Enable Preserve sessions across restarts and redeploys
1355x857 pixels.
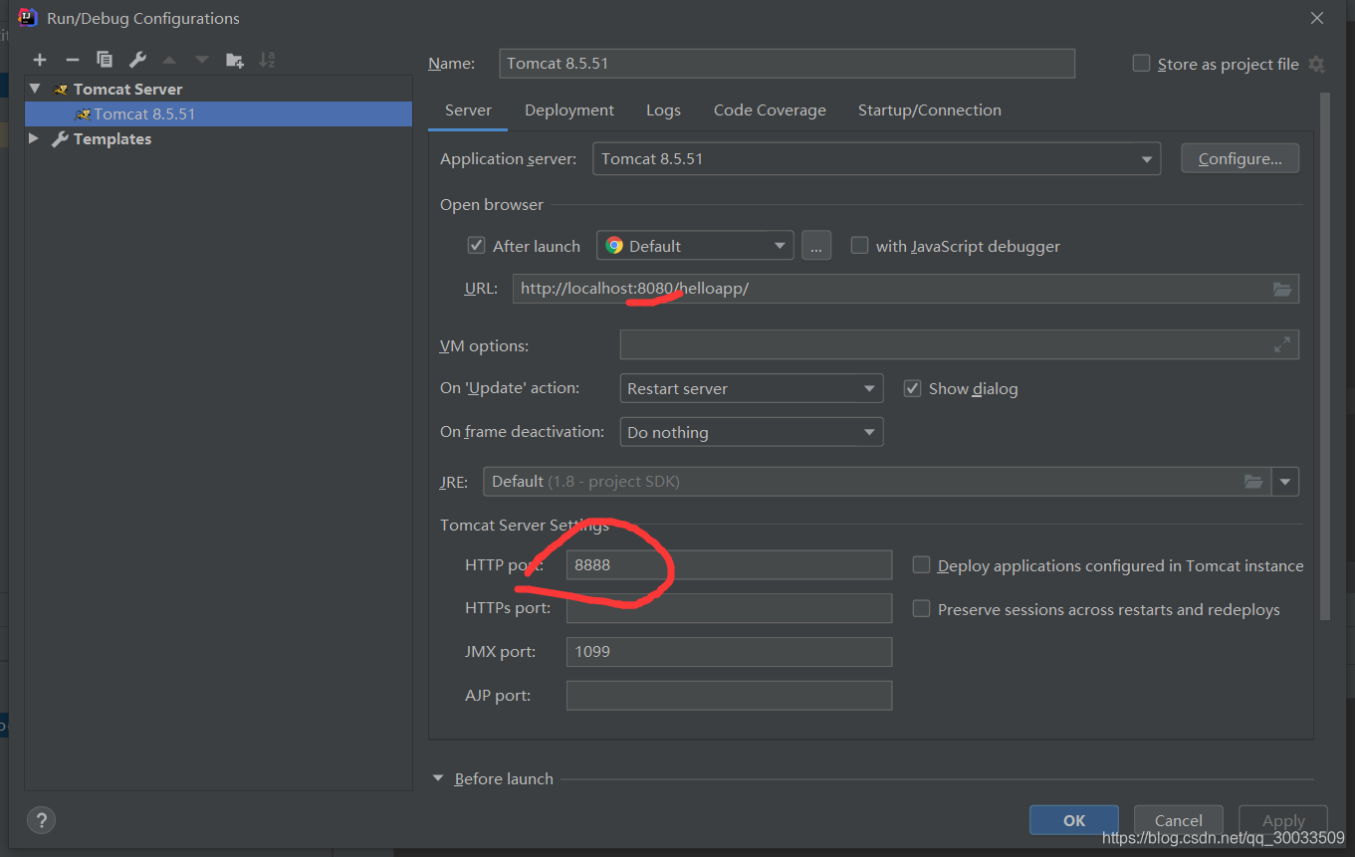pos(922,609)
